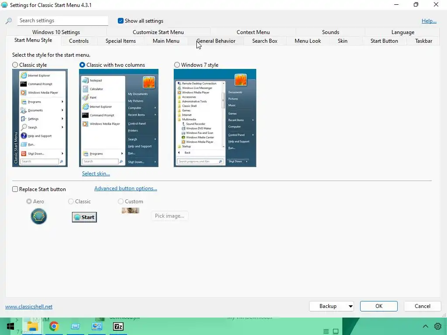Open the Backup dropdown arrow
The width and height of the screenshot is (447, 335).
coord(351,306)
